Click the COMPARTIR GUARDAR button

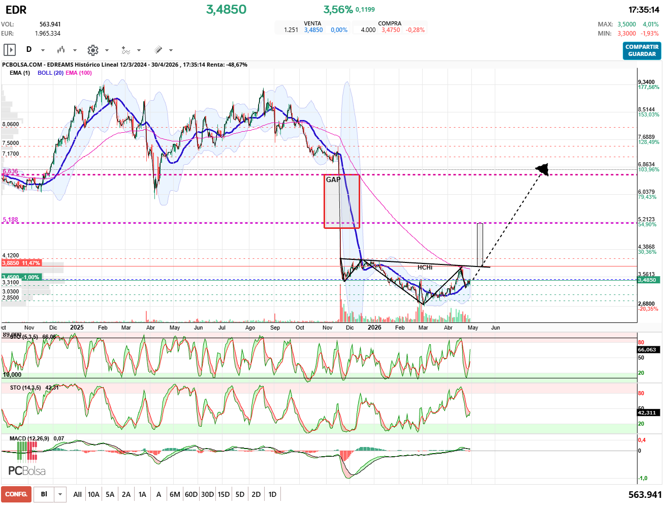click(x=642, y=50)
